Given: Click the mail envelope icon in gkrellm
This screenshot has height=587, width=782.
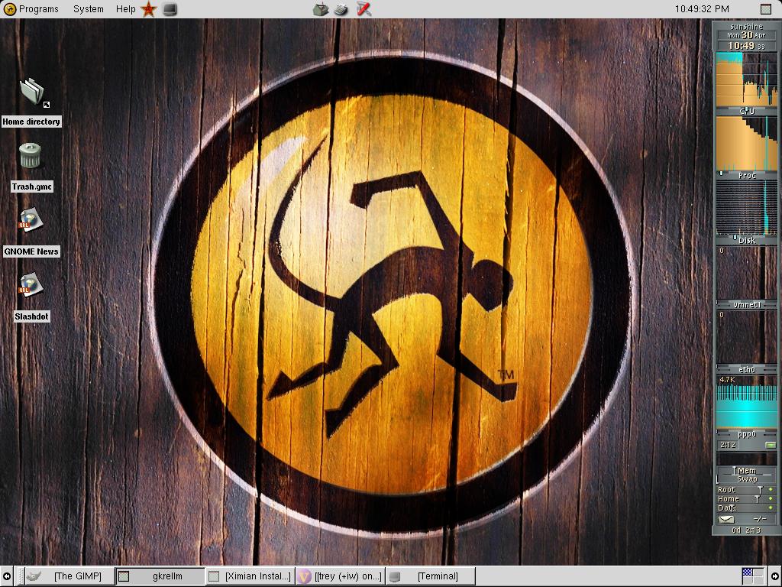Looking at the screenshot, I should [726, 519].
